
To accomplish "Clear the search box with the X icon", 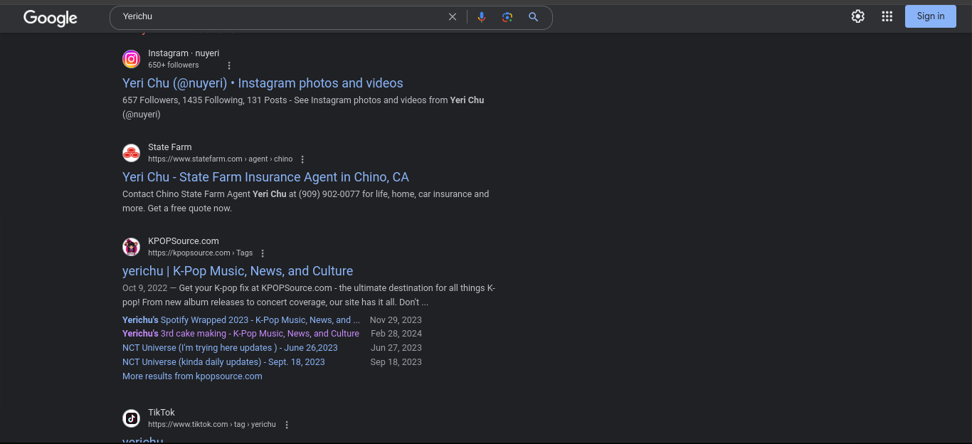I will click(453, 17).
